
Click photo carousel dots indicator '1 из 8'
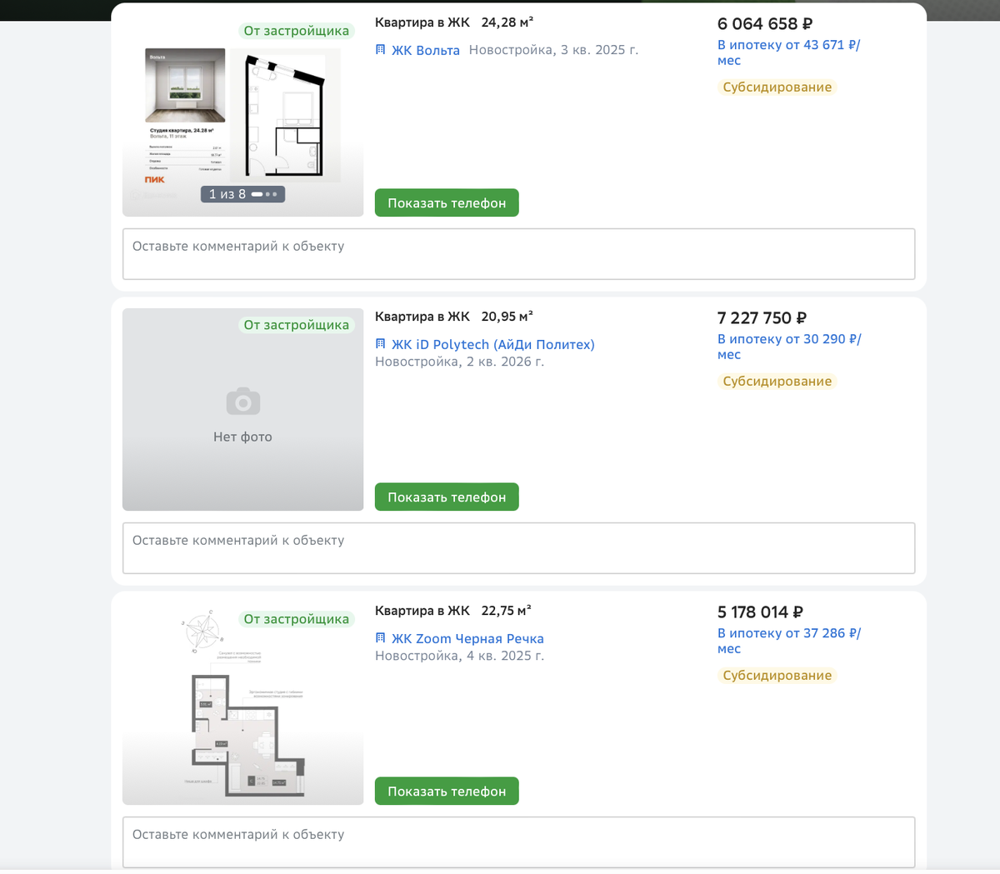pyautogui.click(x=242, y=194)
